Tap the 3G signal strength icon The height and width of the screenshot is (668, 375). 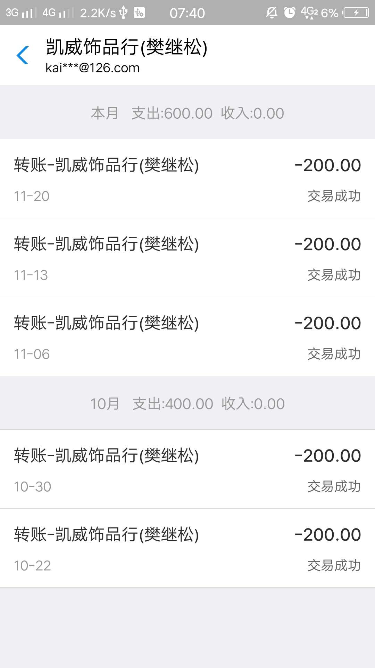pos(21,13)
